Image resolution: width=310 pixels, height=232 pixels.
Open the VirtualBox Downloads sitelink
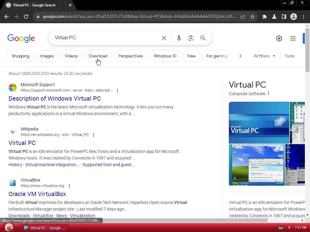[19, 216]
